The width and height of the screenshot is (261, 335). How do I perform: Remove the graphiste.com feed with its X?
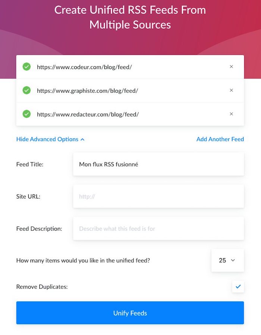pos(231,90)
